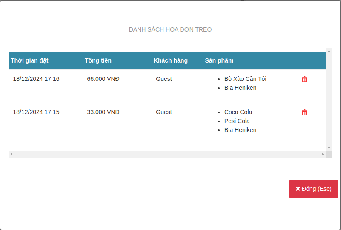Select the 18/12/2024 17:15 order time
This screenshot has width=341, height=230.
pos(36,112)
